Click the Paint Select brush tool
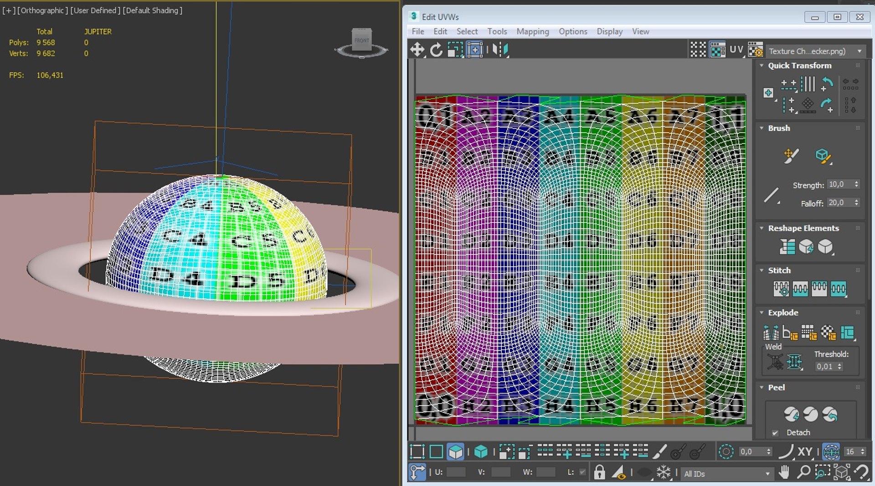 [659, 451]
